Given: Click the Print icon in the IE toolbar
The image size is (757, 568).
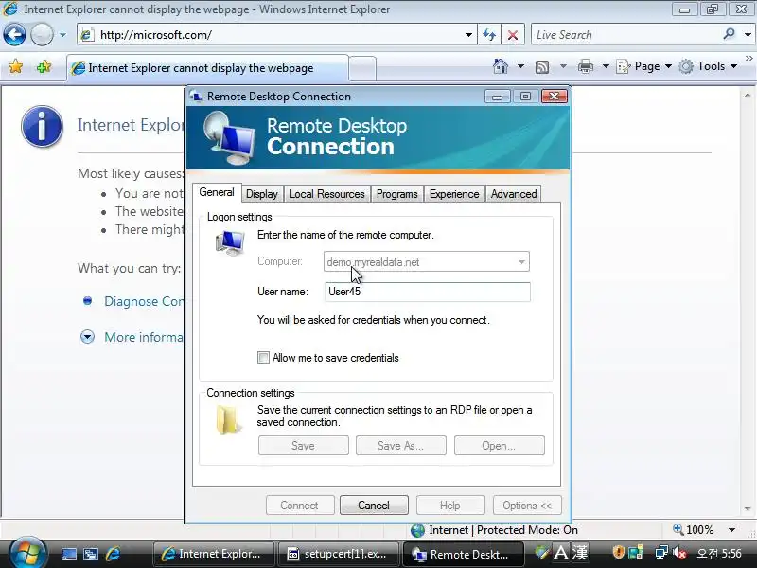Looking at the screenshot, I should pyautogui.click(x=585, y=66).
